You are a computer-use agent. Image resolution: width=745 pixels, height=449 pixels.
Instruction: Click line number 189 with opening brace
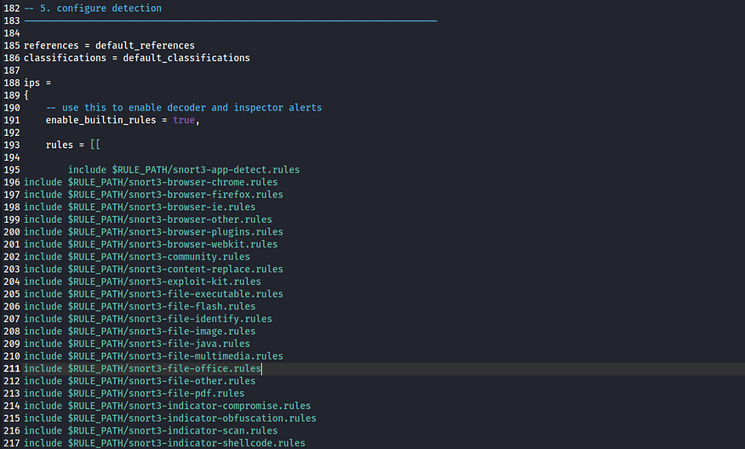click(12, 95)
